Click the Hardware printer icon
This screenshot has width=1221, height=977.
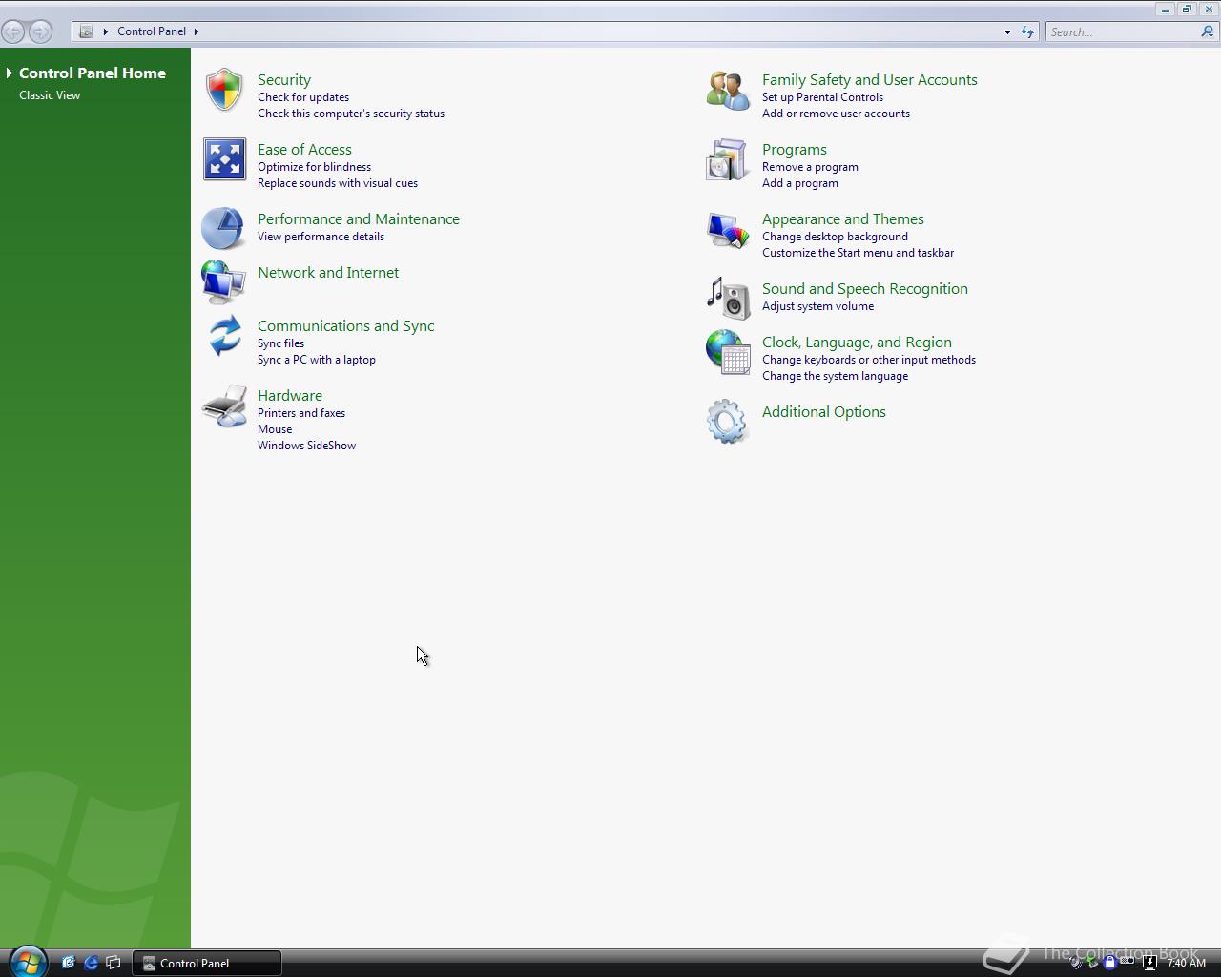tap(224, 406)
